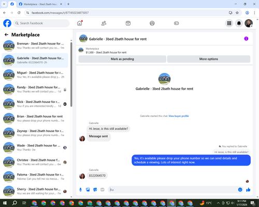Select the Gabrielle conversation row

(x=35, y=61)
